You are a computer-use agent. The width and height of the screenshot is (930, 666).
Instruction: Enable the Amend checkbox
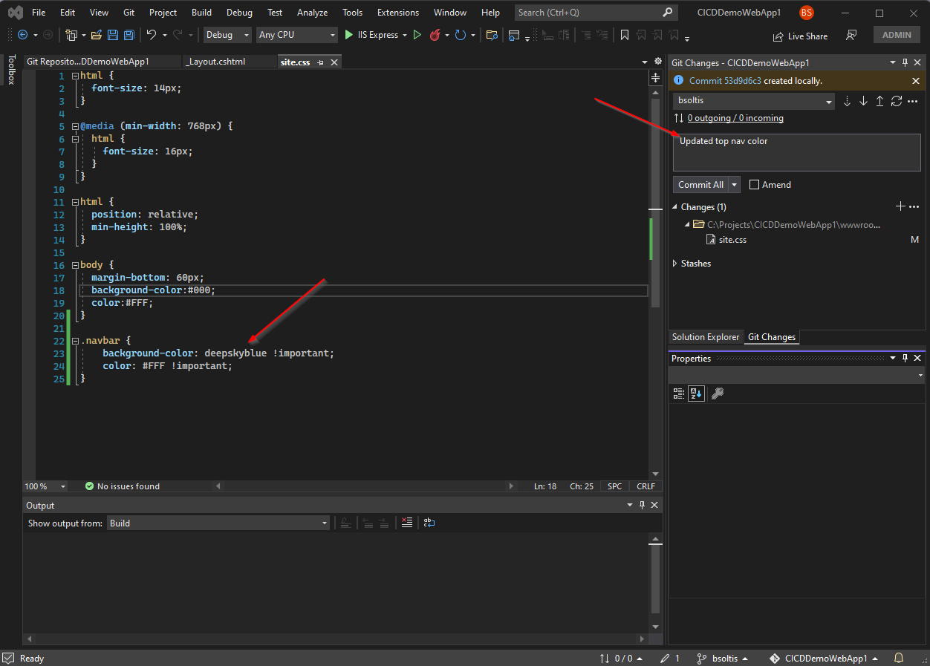[755, 185]
